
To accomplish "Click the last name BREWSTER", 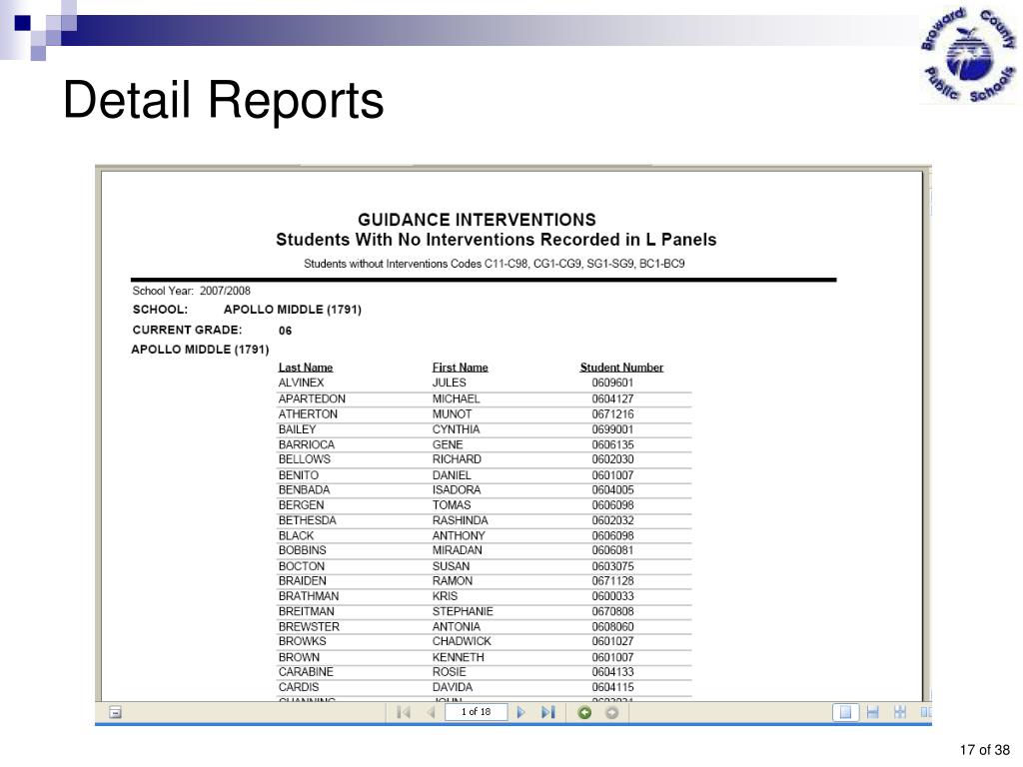I will (309, 627).
